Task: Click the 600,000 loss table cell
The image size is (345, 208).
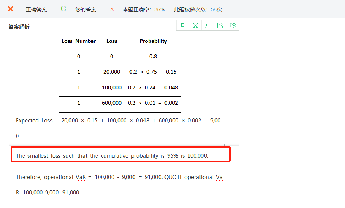Action: tap(112, 103)
